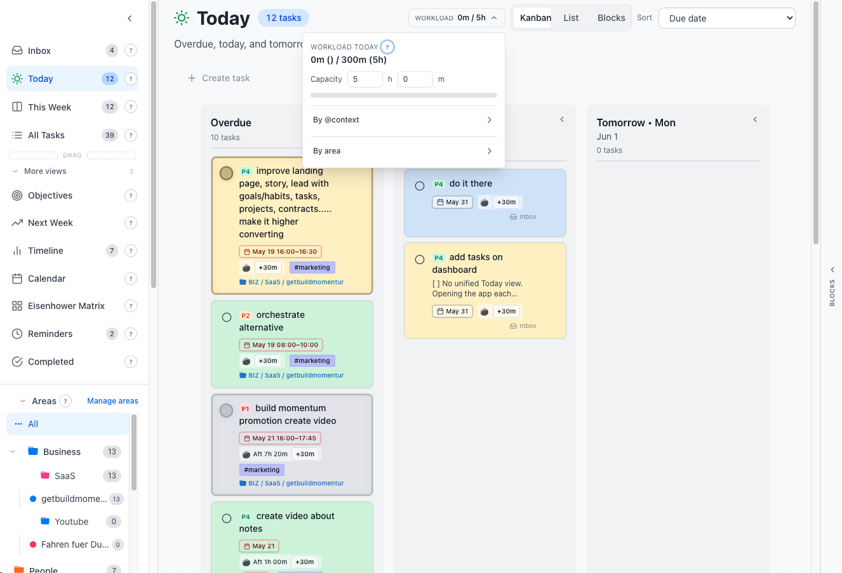
Task: Expand the By @context breakdown
Action: coord(404,120)
